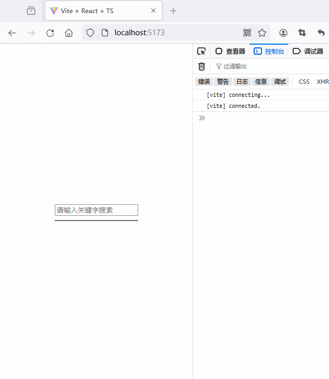329x379 pixels.
Task: Open the tracking protection shield icon
Action: 90,33
